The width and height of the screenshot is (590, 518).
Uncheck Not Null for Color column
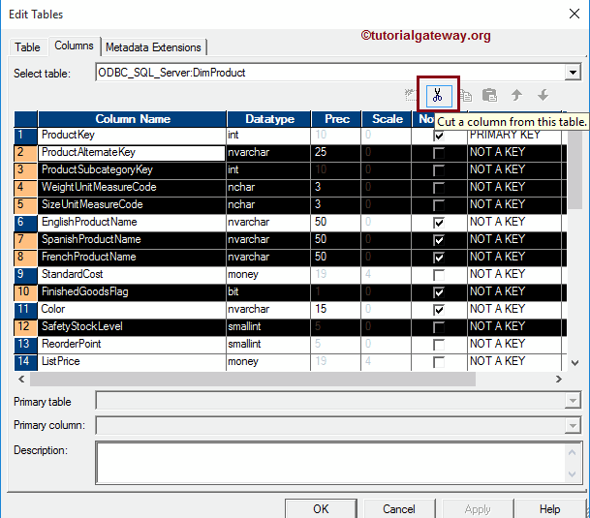pos(439,310)
